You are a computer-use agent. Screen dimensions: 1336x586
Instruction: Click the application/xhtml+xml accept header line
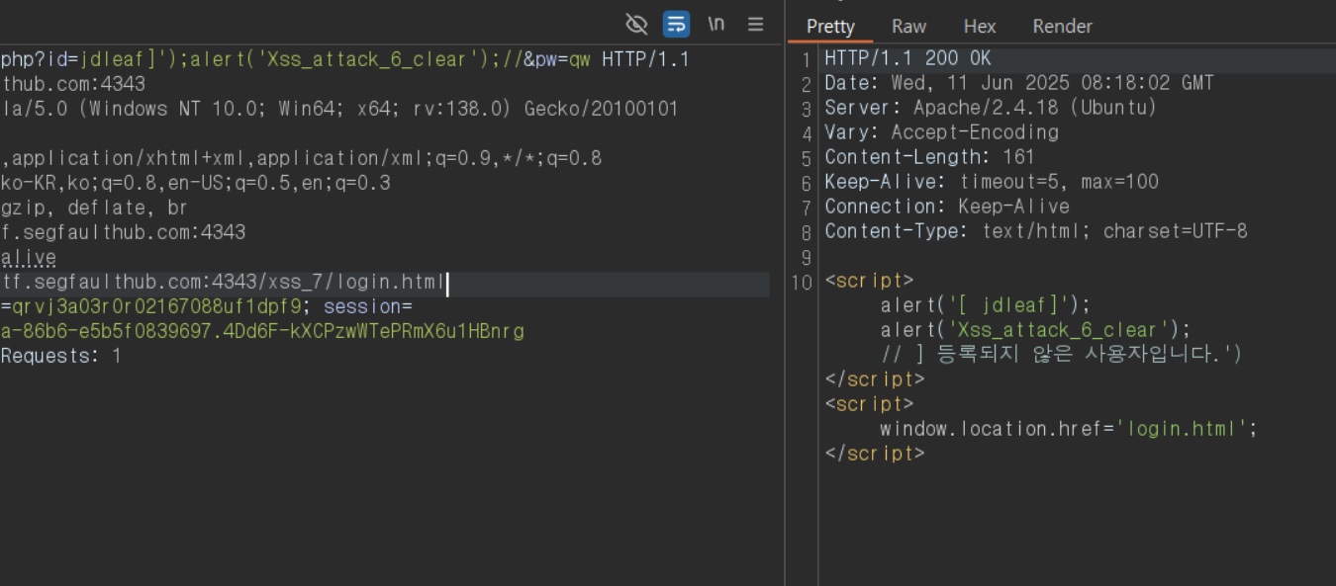301,158
